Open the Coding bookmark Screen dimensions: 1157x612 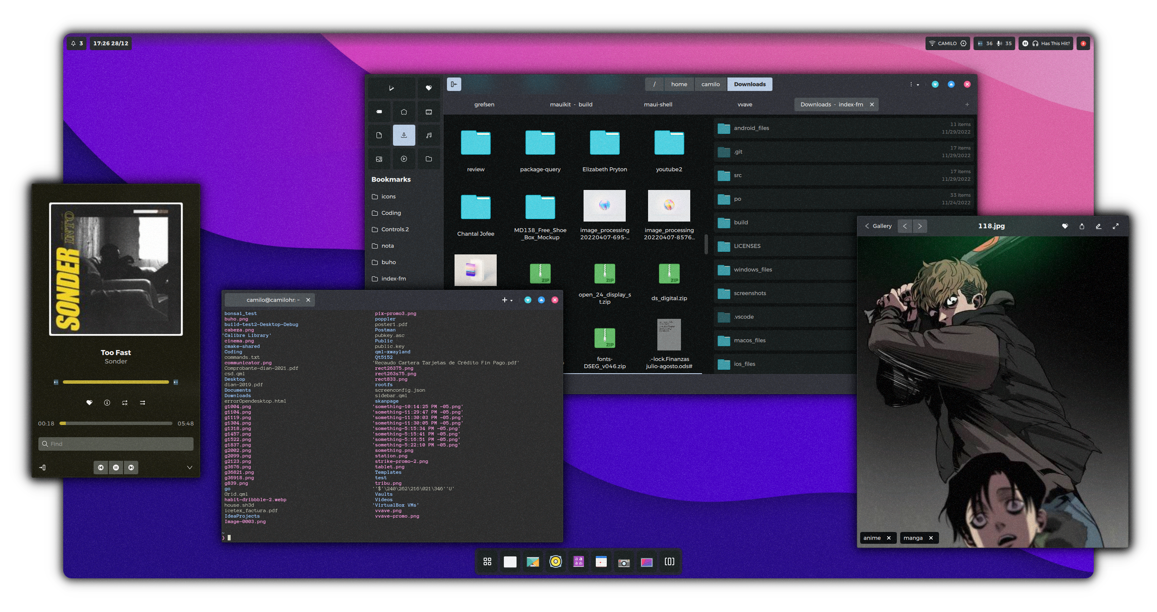[x=404, y=213]
